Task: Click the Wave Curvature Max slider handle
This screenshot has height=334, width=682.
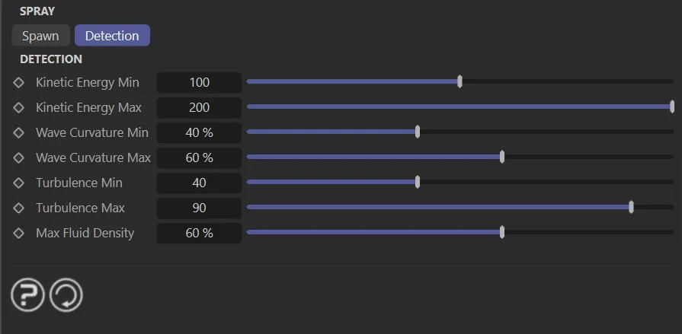Action: click(x=502, y=157)
